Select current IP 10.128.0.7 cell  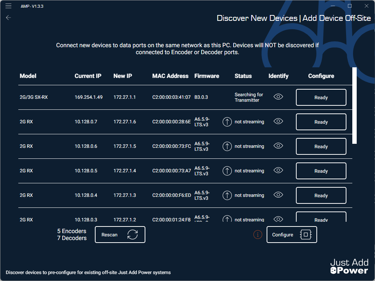click(x=86, y=121)
